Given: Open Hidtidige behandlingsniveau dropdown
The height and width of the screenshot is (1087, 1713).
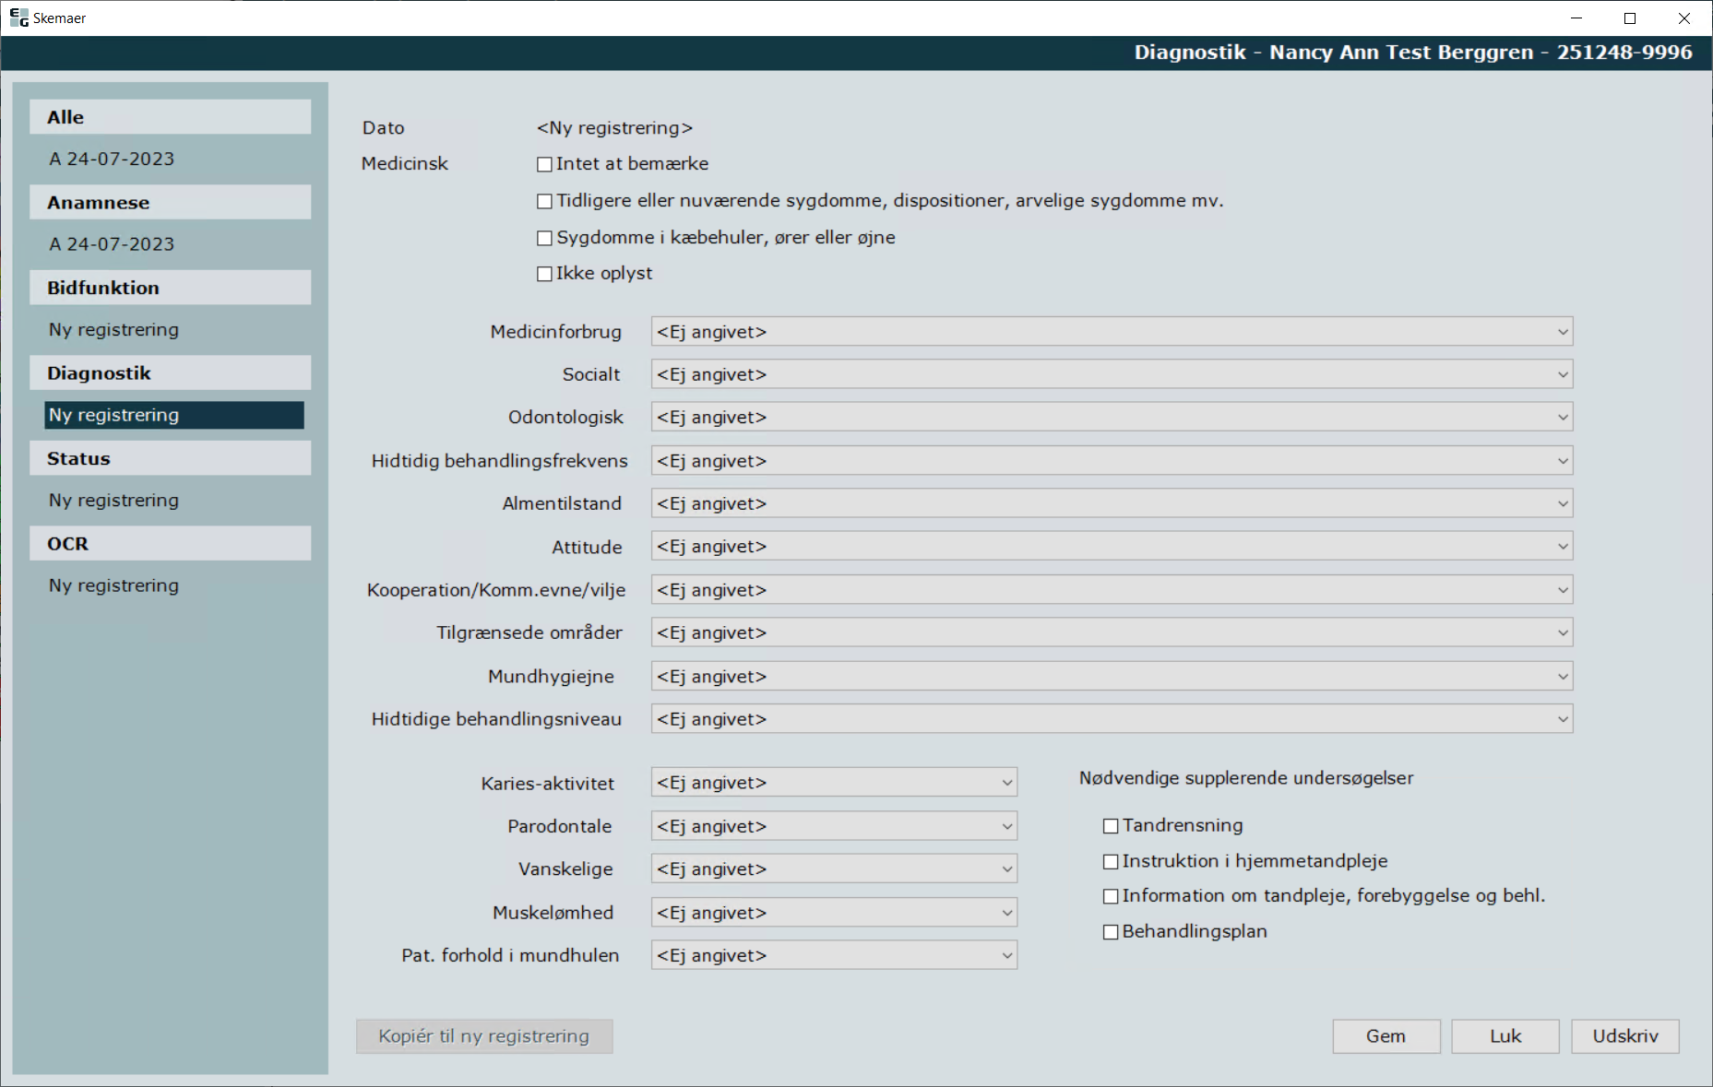Looking at the screenshot, I should pyautogui.click(x=1112, y=719).
